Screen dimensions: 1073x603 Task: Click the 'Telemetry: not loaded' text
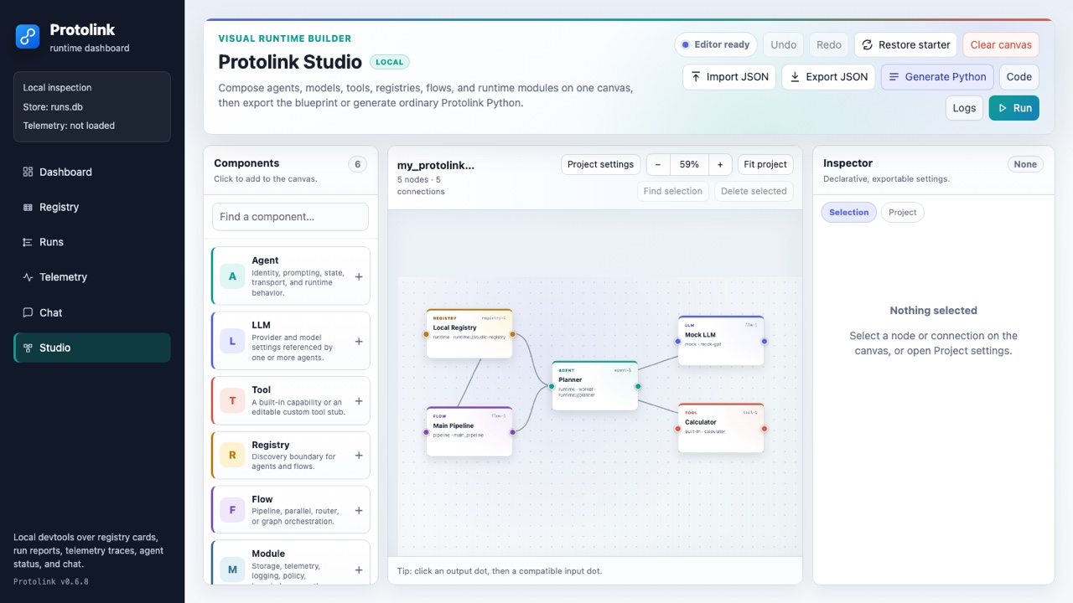(x=69, y=126)
